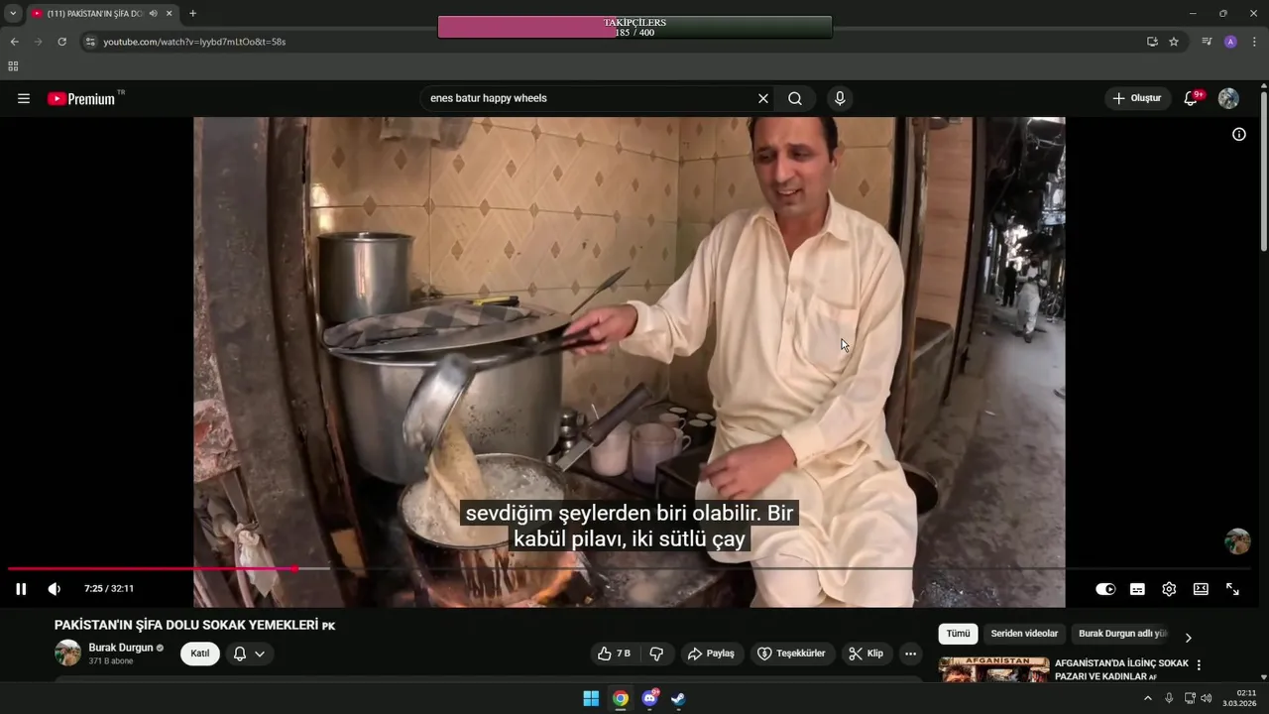Open YouTube notifications bell
The width and height of the screenshot is (1269, 714).
click(x=1192, y=98)
